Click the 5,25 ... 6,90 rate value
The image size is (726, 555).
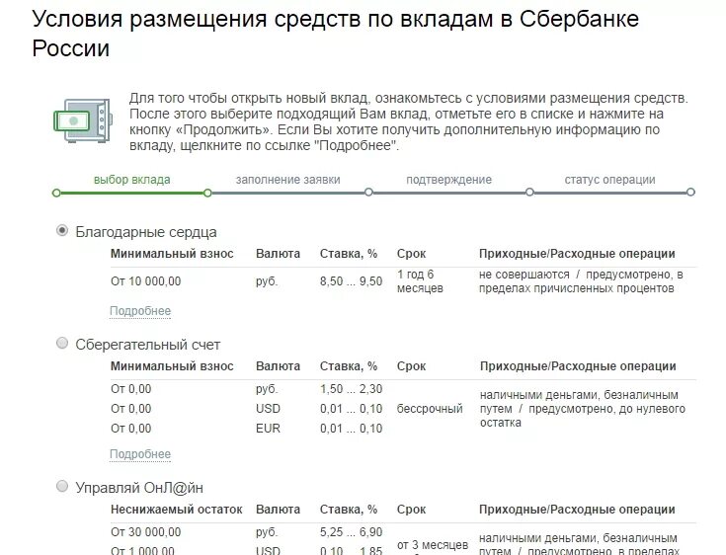click(351, 532)
